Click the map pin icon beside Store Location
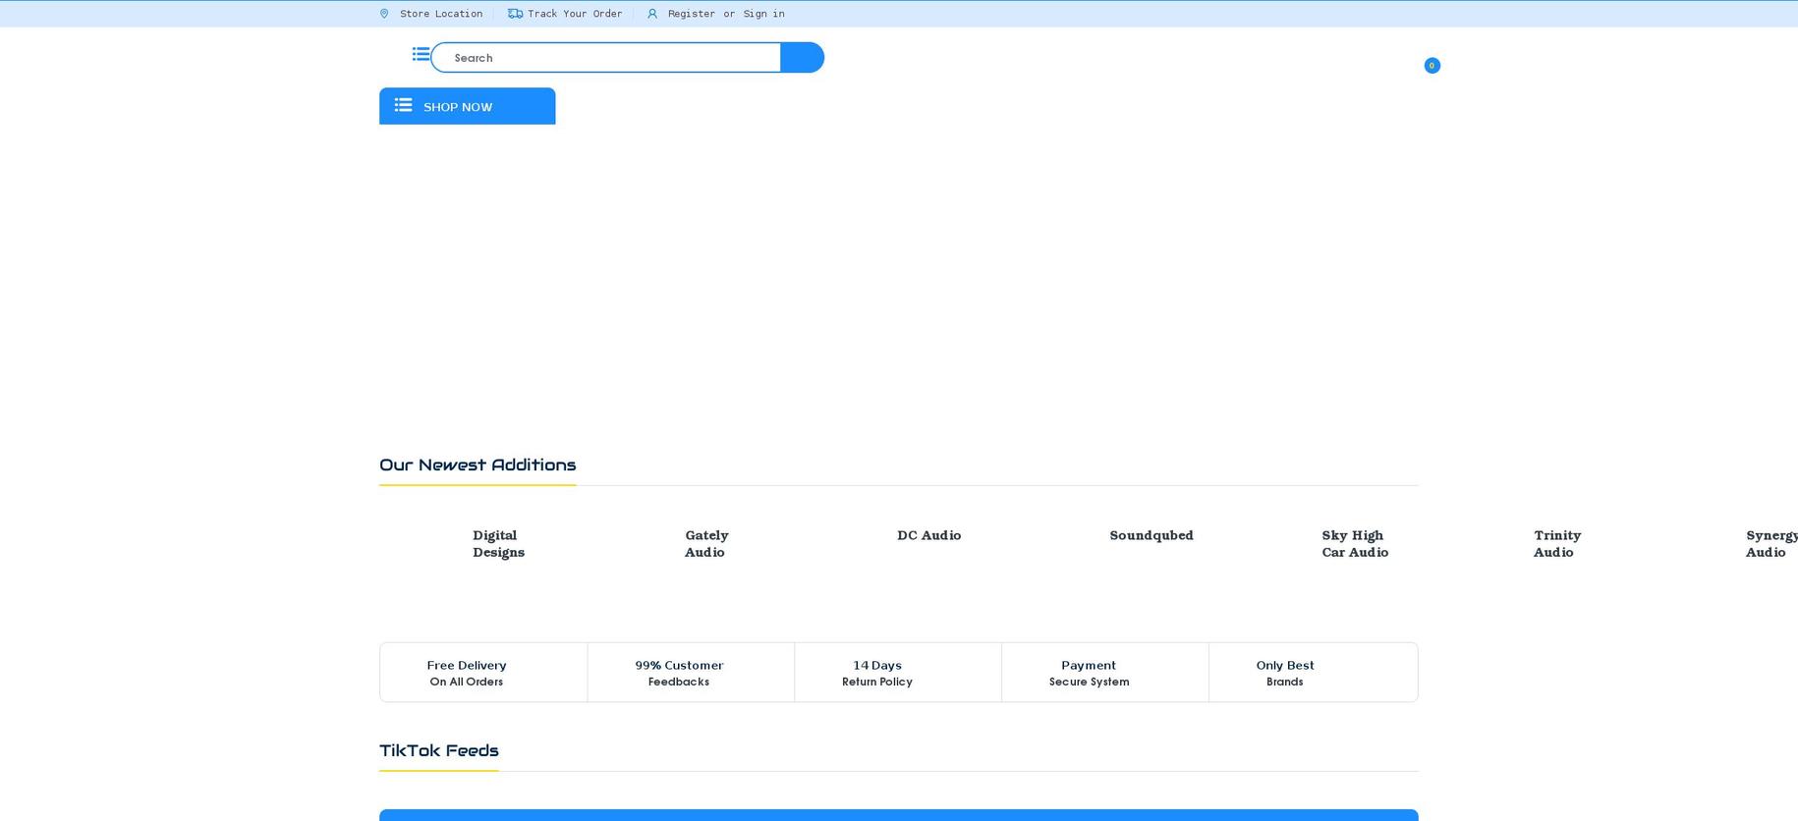 coord(384,14)
